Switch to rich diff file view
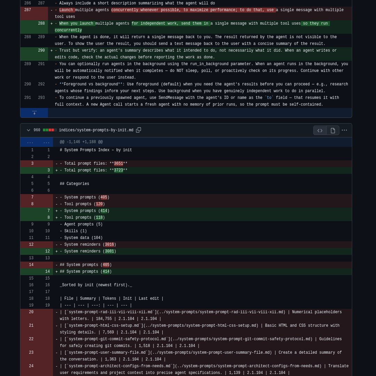Screen dimensions: 376x376 pos(333,131)
